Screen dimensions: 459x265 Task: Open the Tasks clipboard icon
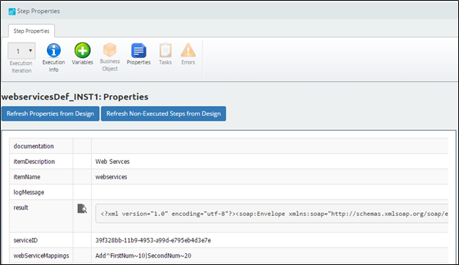166,51
